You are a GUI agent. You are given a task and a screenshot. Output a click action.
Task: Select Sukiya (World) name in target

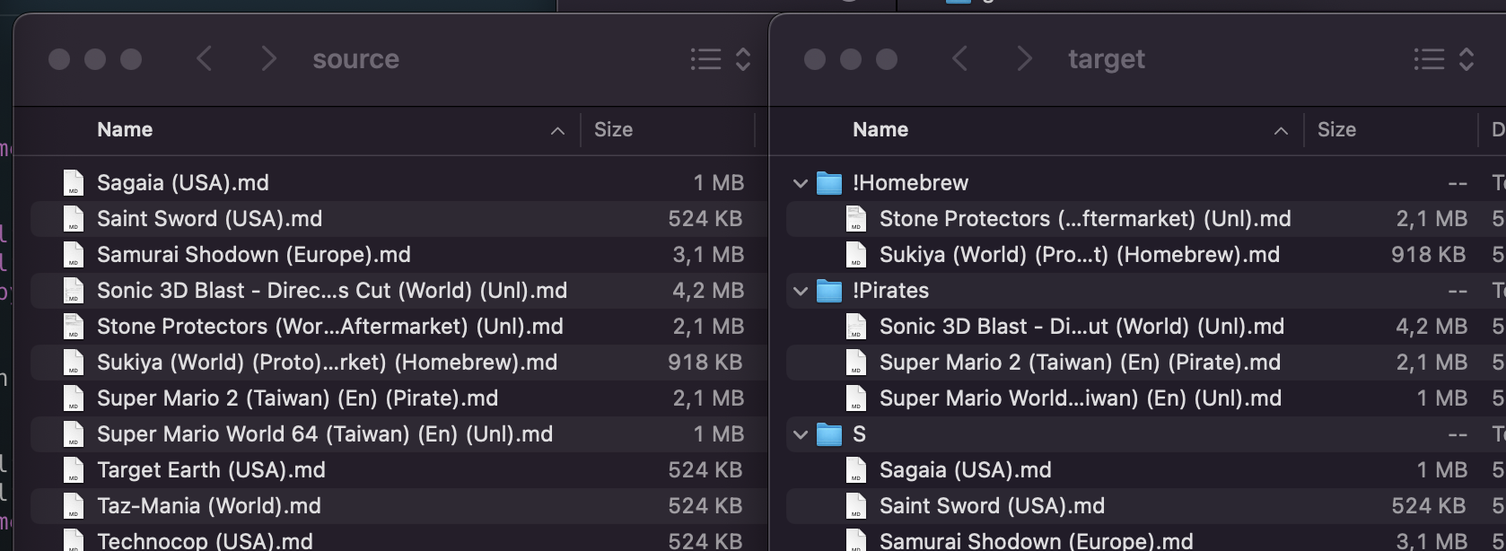[1080, 255]
